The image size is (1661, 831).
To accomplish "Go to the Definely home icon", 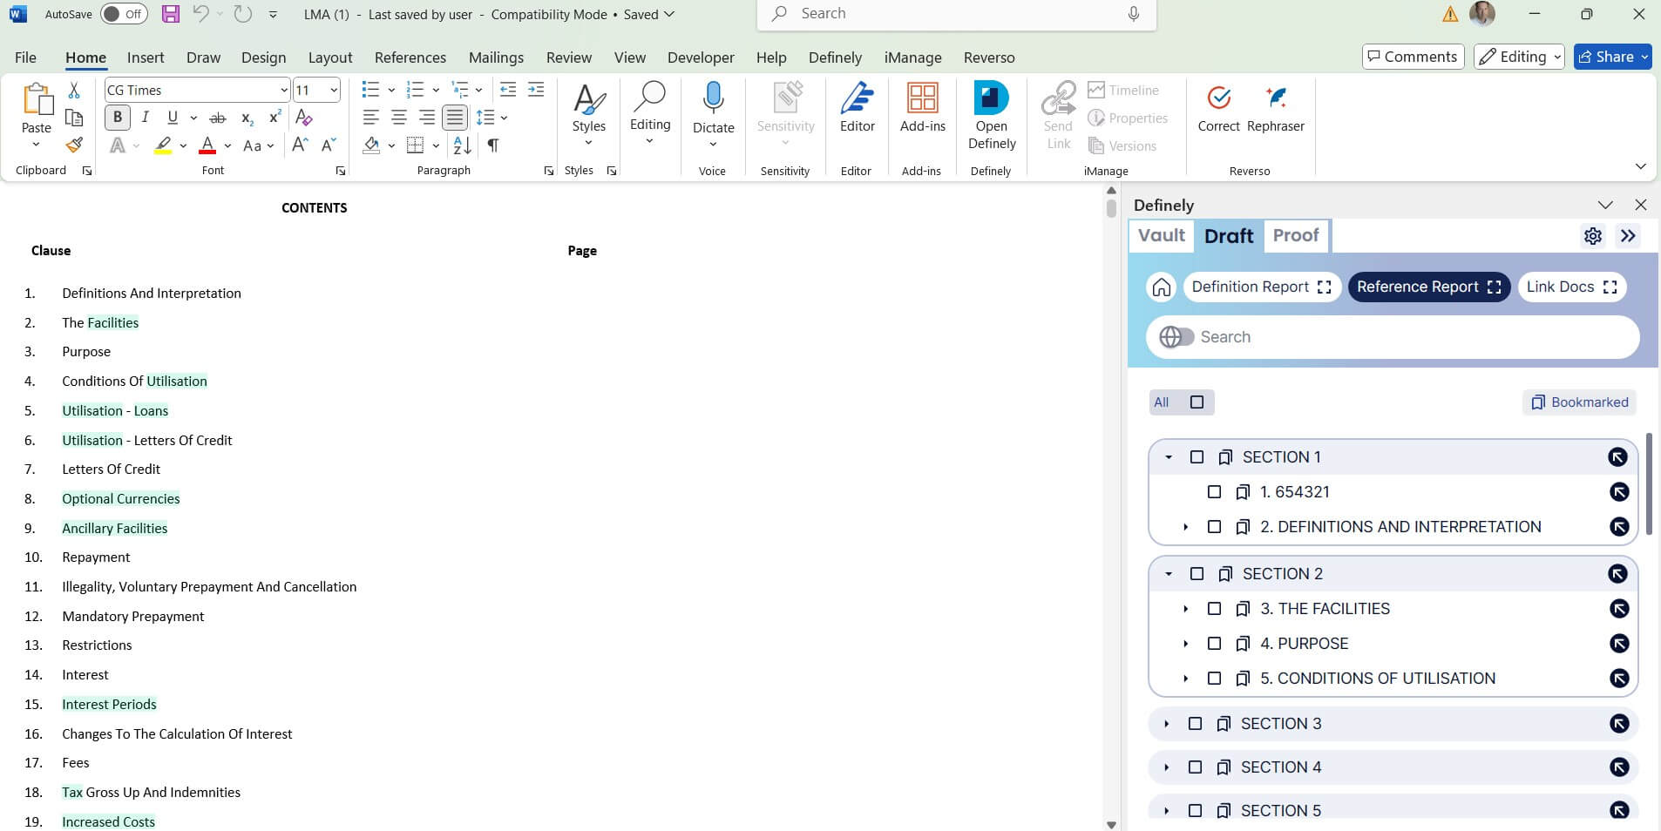I will [x=1161, y=287].
